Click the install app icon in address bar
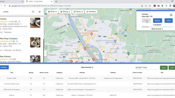 [142, 6]
